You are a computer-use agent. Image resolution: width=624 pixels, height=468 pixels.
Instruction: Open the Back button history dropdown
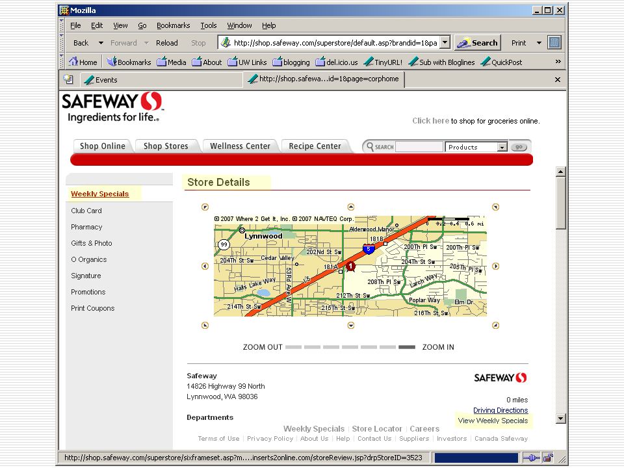101,43
